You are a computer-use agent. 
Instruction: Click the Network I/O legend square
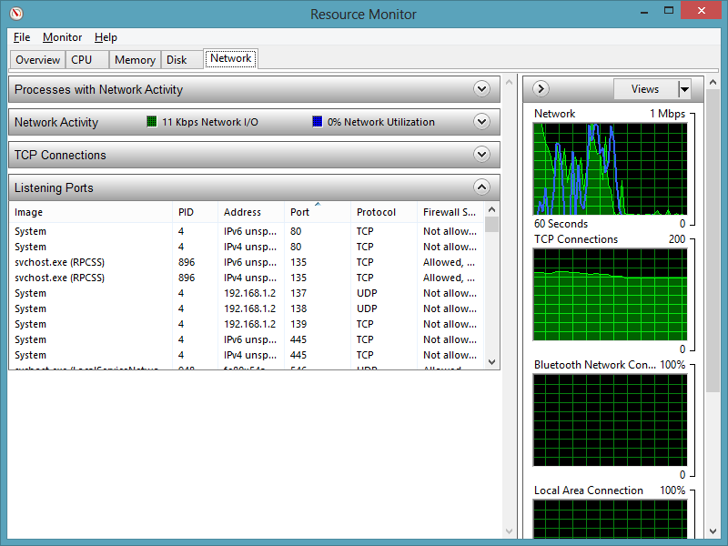(x=152, y=122)
